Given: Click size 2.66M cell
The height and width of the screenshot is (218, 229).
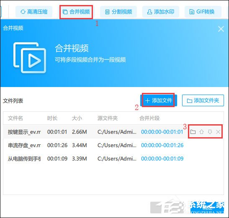Looking at the screenshot, I should pos(80,132).
